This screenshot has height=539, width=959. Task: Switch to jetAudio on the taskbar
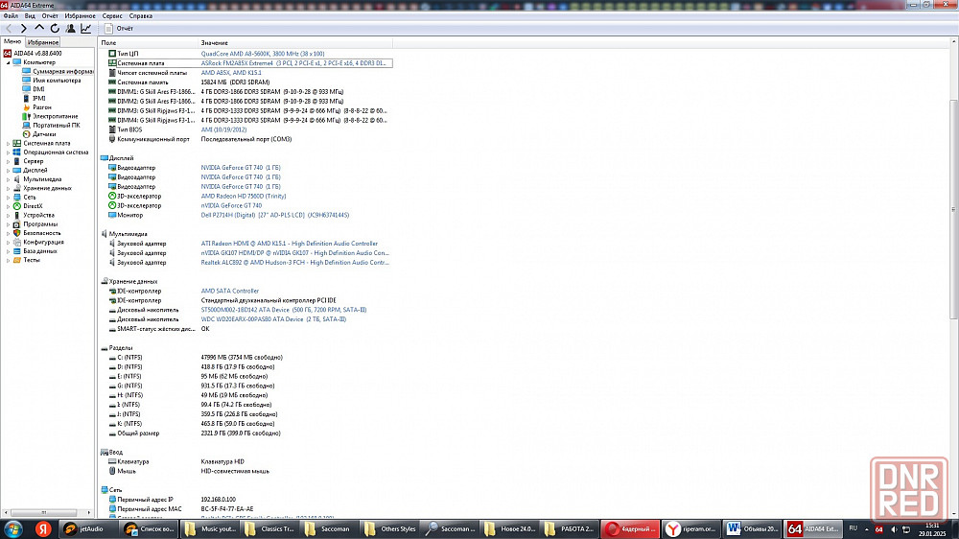click(x=90, y=529)
